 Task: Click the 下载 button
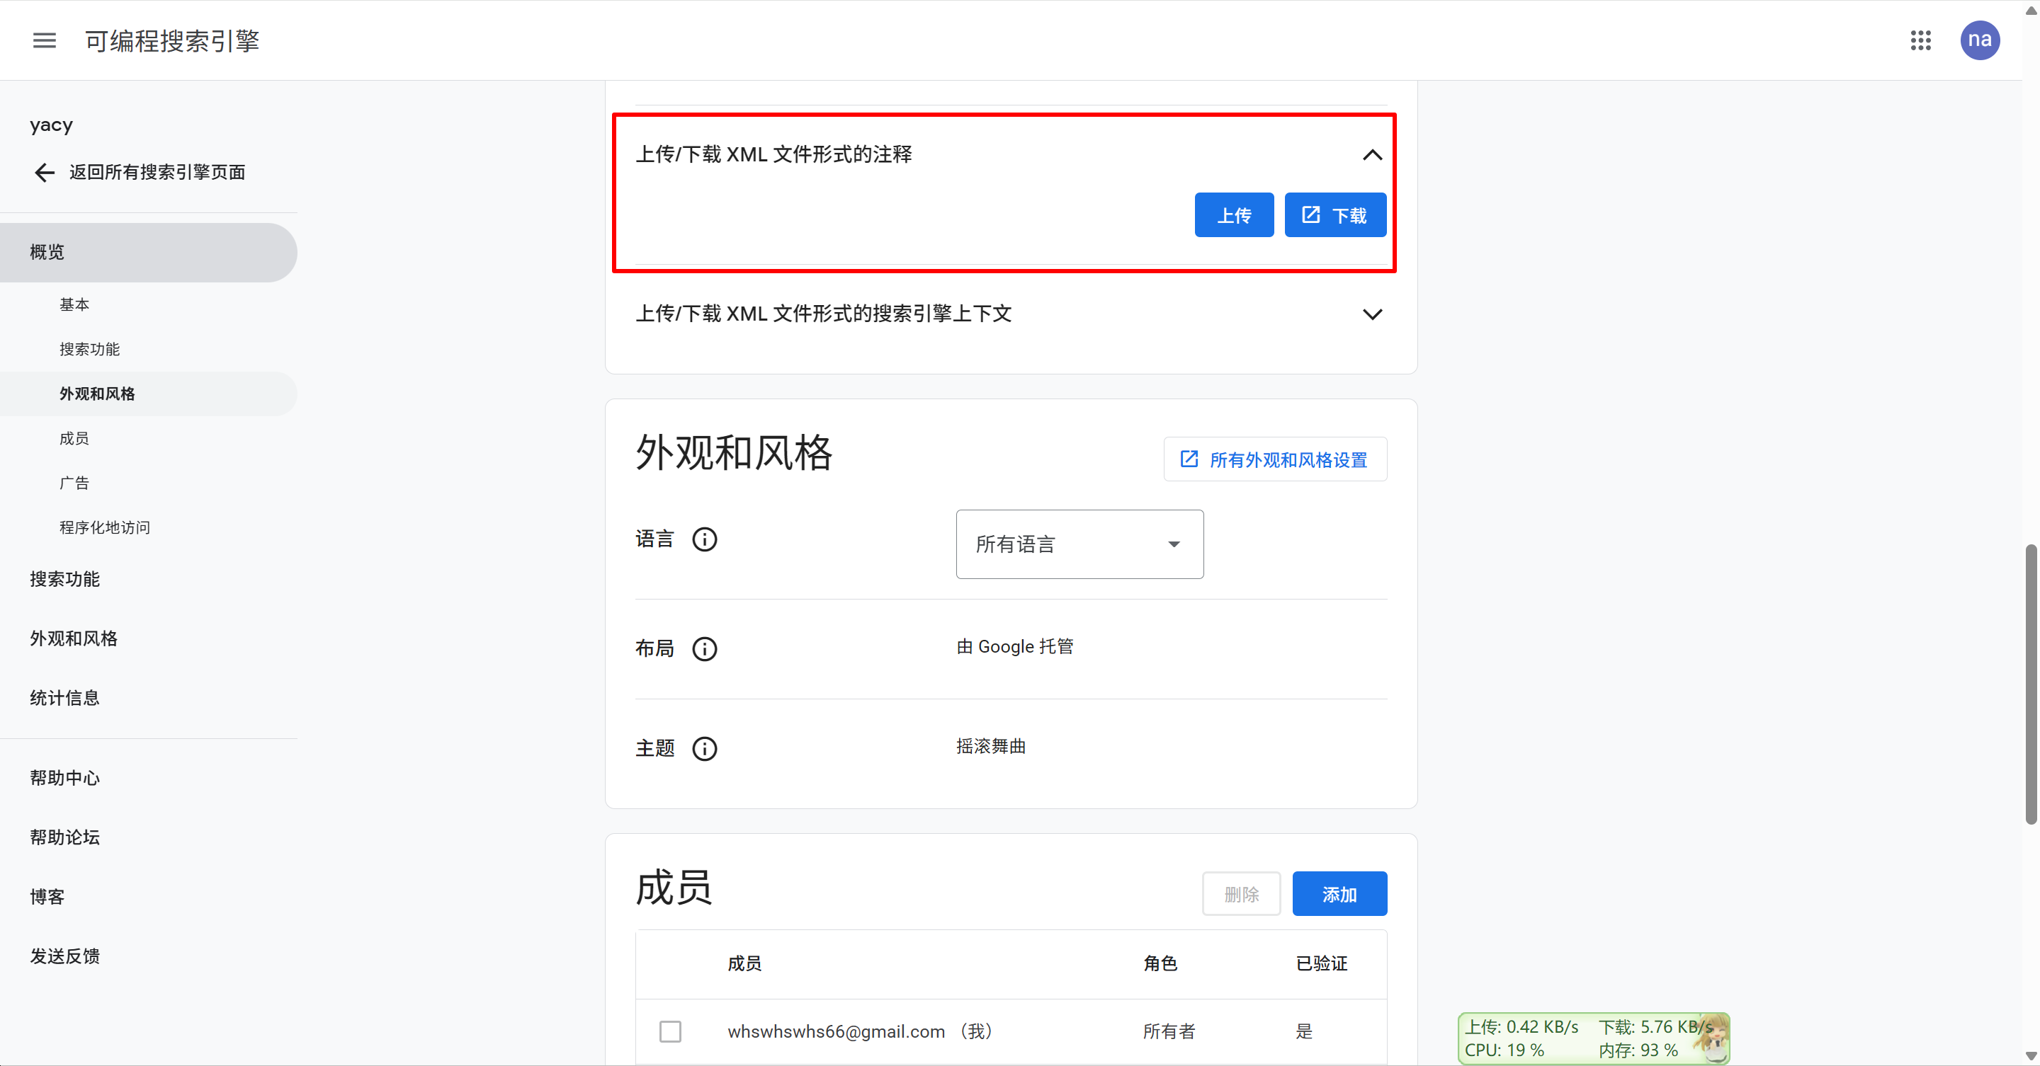point(1334,215)
